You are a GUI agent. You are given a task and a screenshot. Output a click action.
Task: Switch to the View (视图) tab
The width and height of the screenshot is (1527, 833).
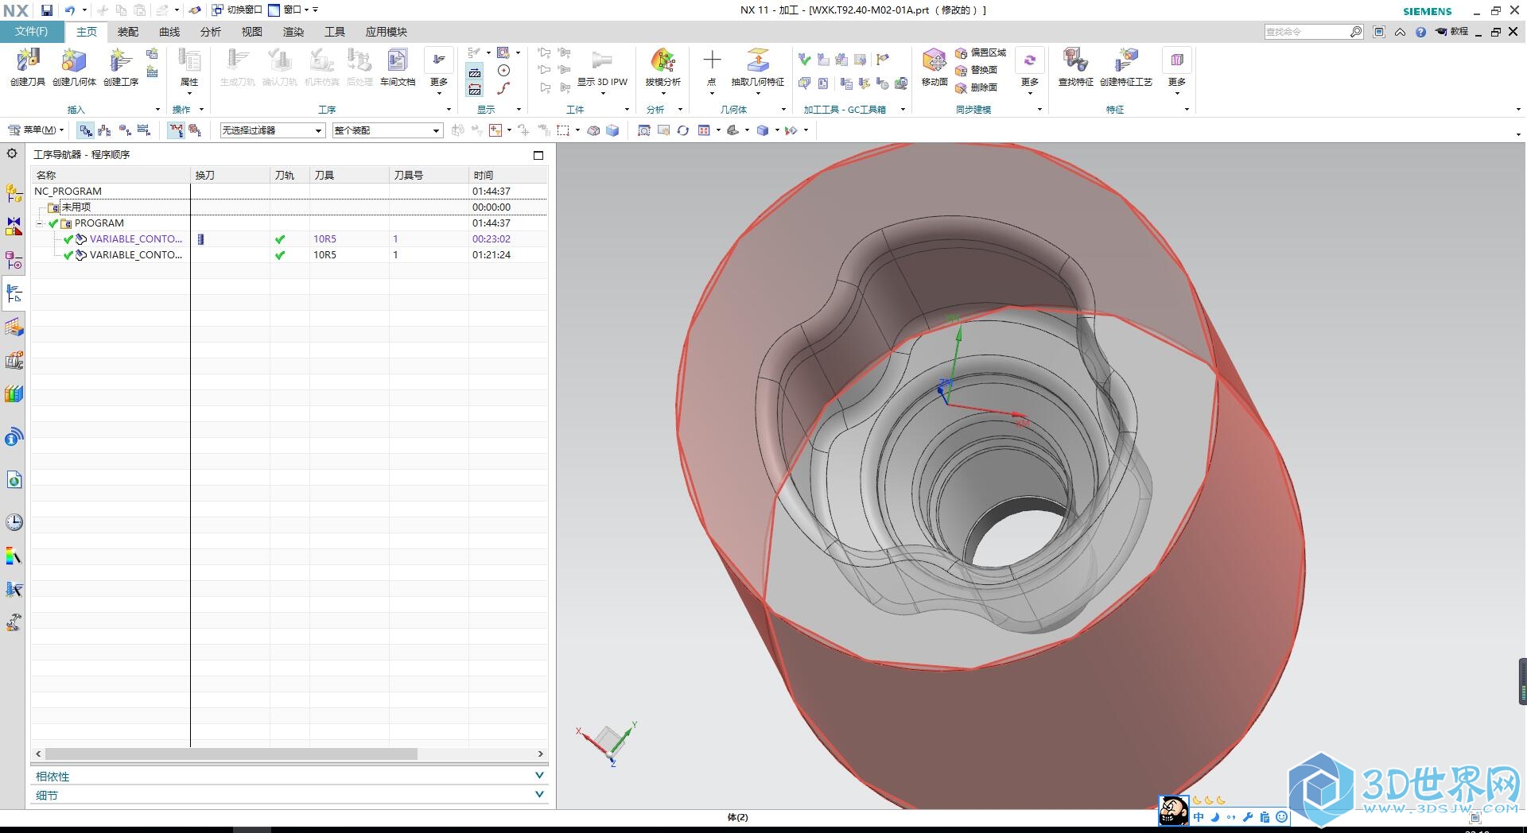tap(252, 32)
